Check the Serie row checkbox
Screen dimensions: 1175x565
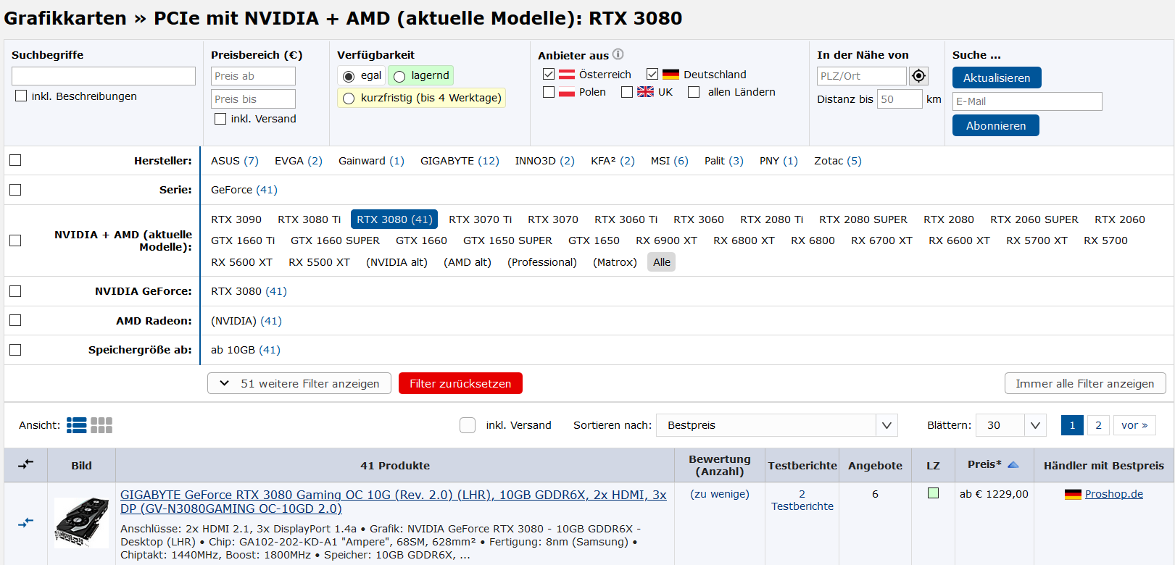coord(15,190)
